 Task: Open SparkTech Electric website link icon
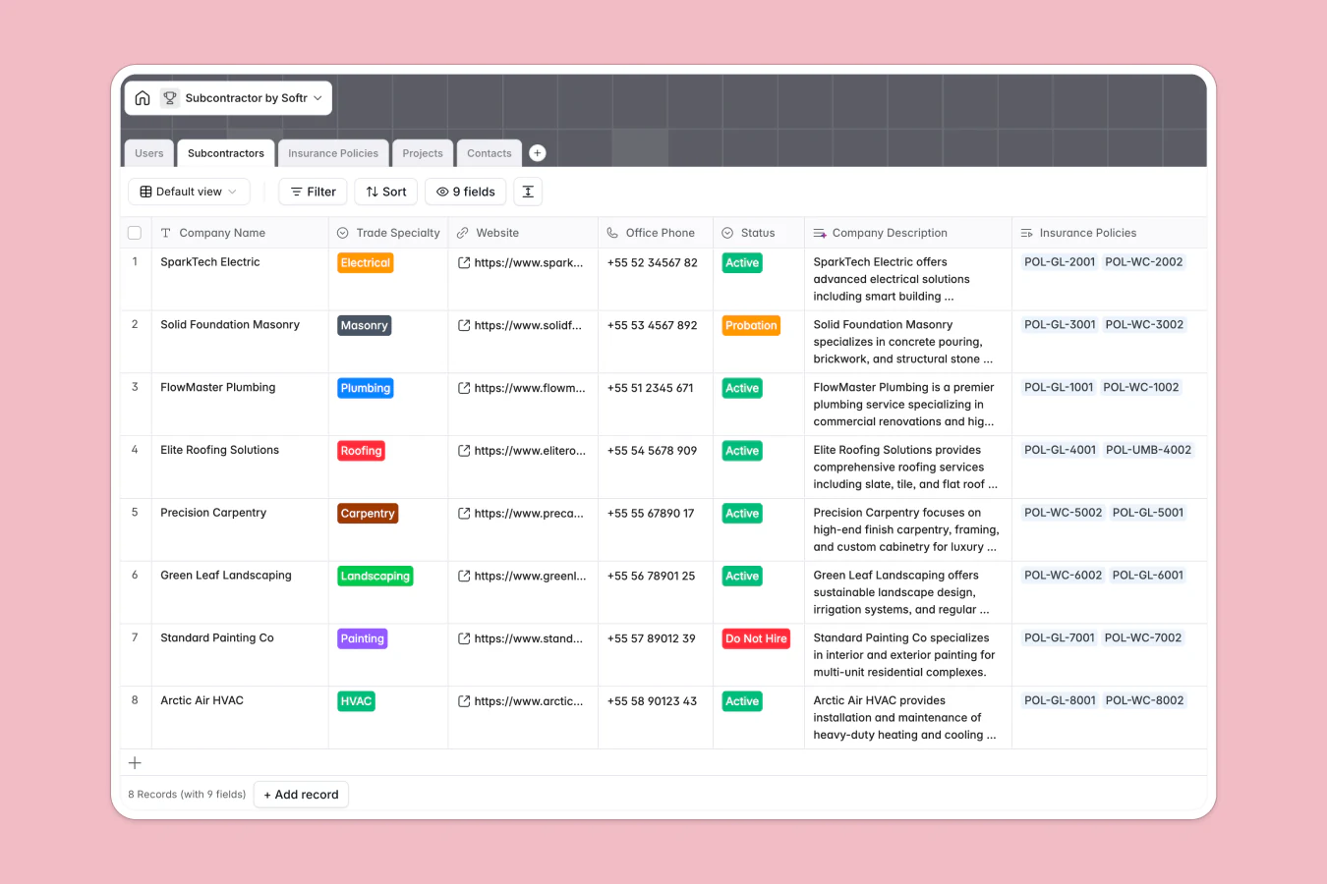[464, 262]
